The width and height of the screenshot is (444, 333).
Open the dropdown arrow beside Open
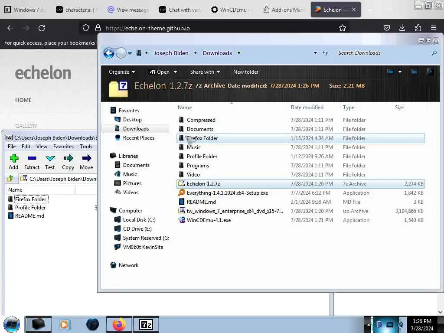pyautogui.click(x=175, y=72)
